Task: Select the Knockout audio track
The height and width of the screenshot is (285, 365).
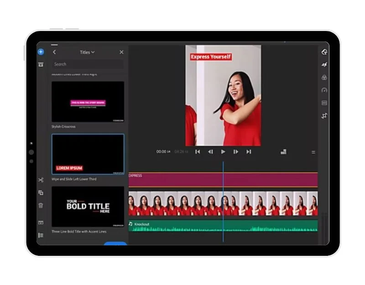Action: point(223,226)
